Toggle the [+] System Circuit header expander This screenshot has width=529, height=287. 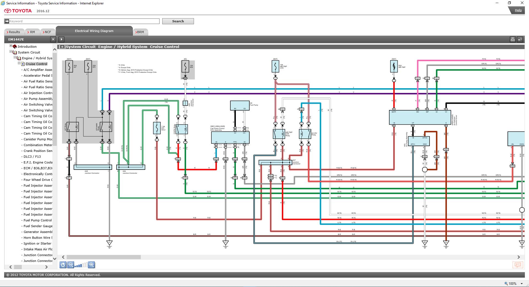(x=62, y=47)
